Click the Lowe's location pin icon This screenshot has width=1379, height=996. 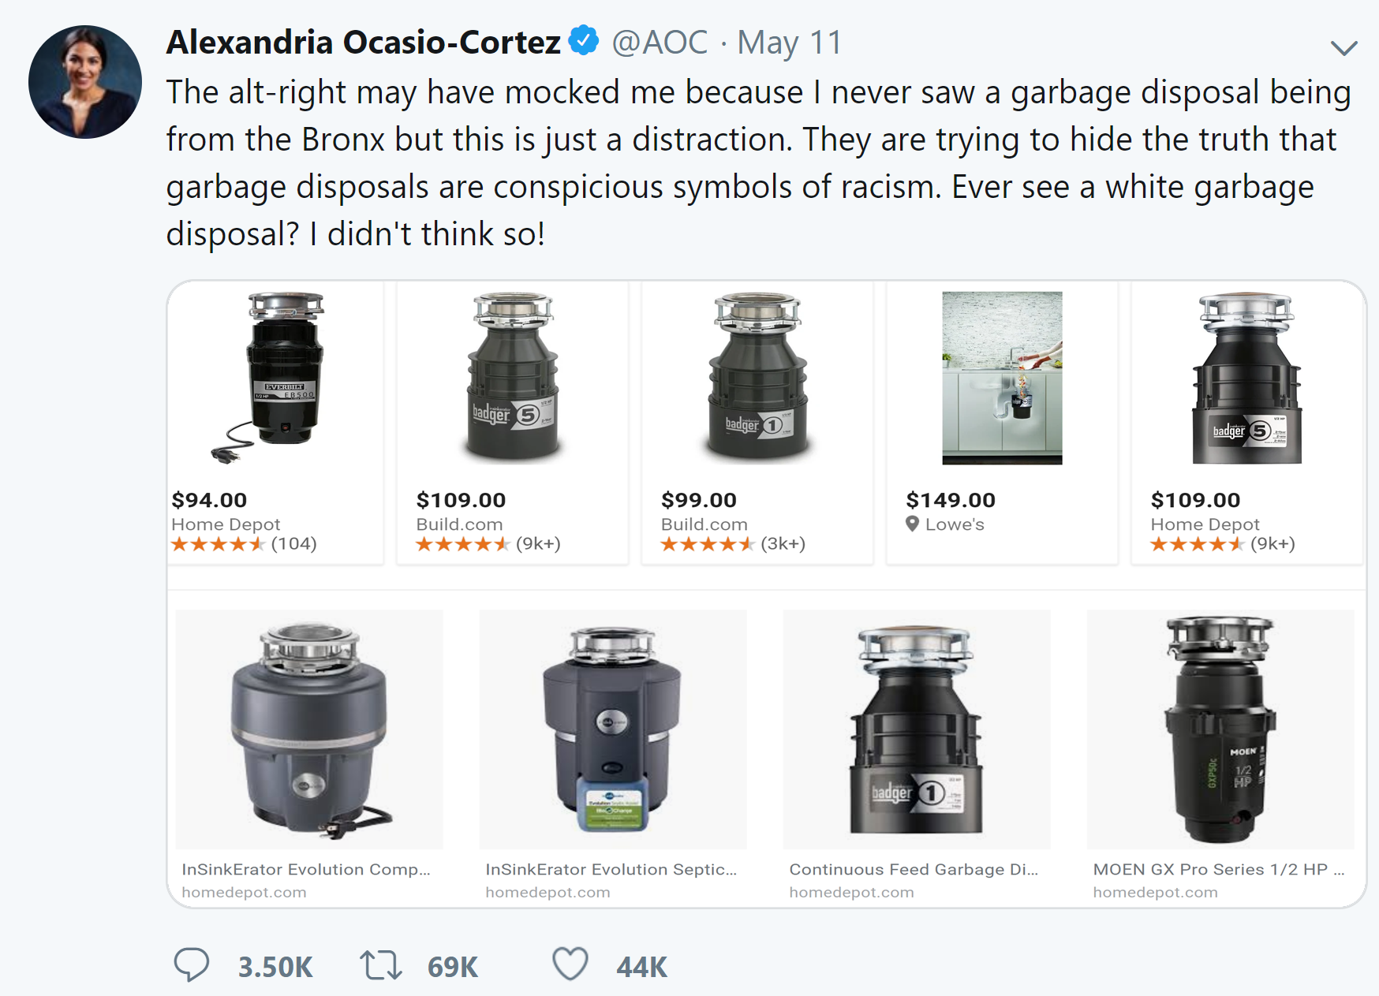point(912,524)
